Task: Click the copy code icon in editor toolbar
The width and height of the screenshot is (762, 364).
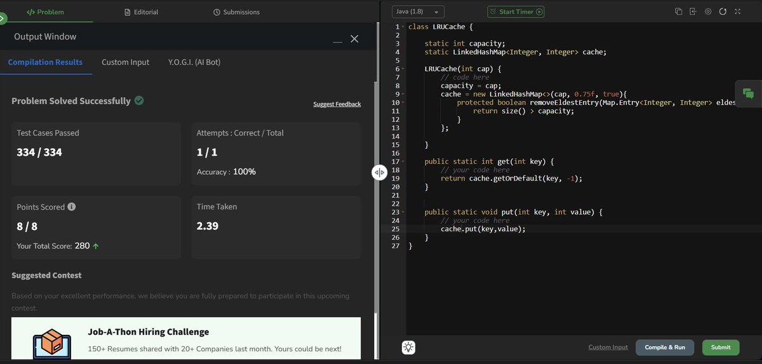Action: [x=678, y=11]
